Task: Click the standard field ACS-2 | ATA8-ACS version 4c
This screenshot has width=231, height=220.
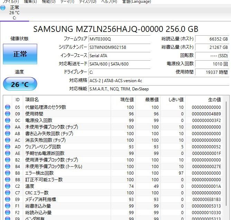Action: [159, 81]
